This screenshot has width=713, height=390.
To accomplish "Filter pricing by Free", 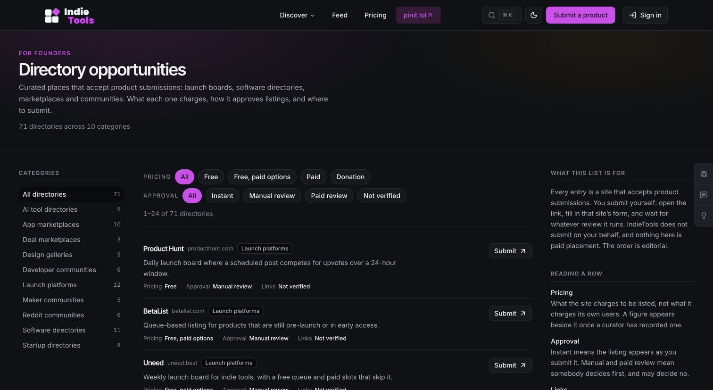I will pos(211,177).
